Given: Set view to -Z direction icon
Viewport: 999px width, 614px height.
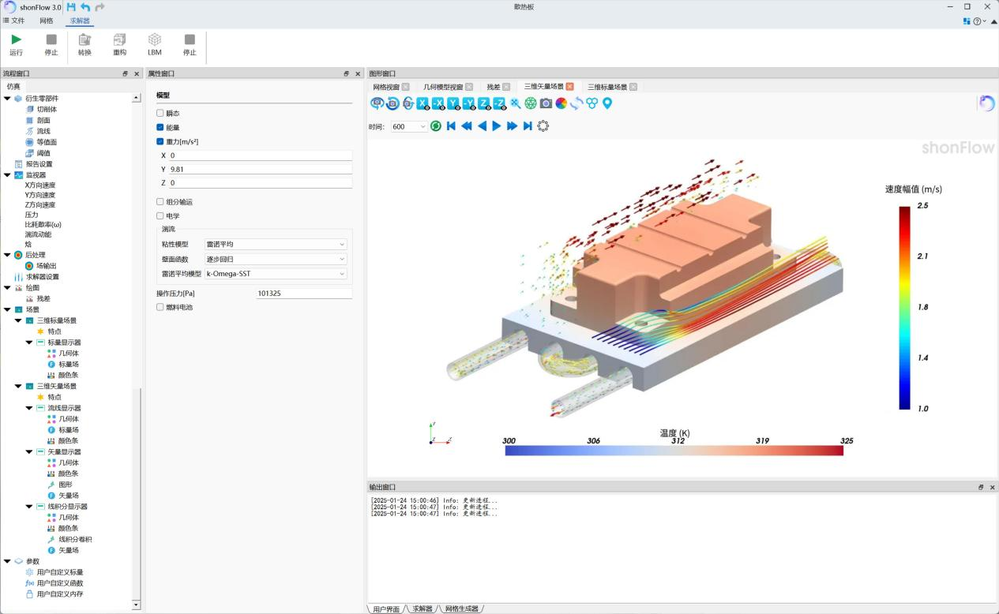Looking at the screenshot, I should coord(499,103).
